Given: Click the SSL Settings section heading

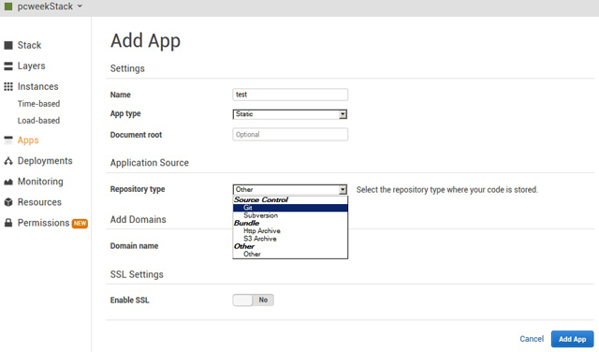Looking at the screenshot, I should [x=137, y=274].
